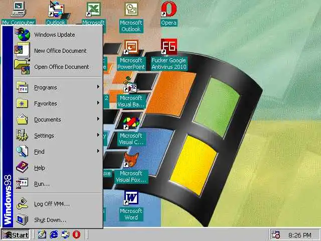Expand the Programs submenu arrow

point(98,87)
